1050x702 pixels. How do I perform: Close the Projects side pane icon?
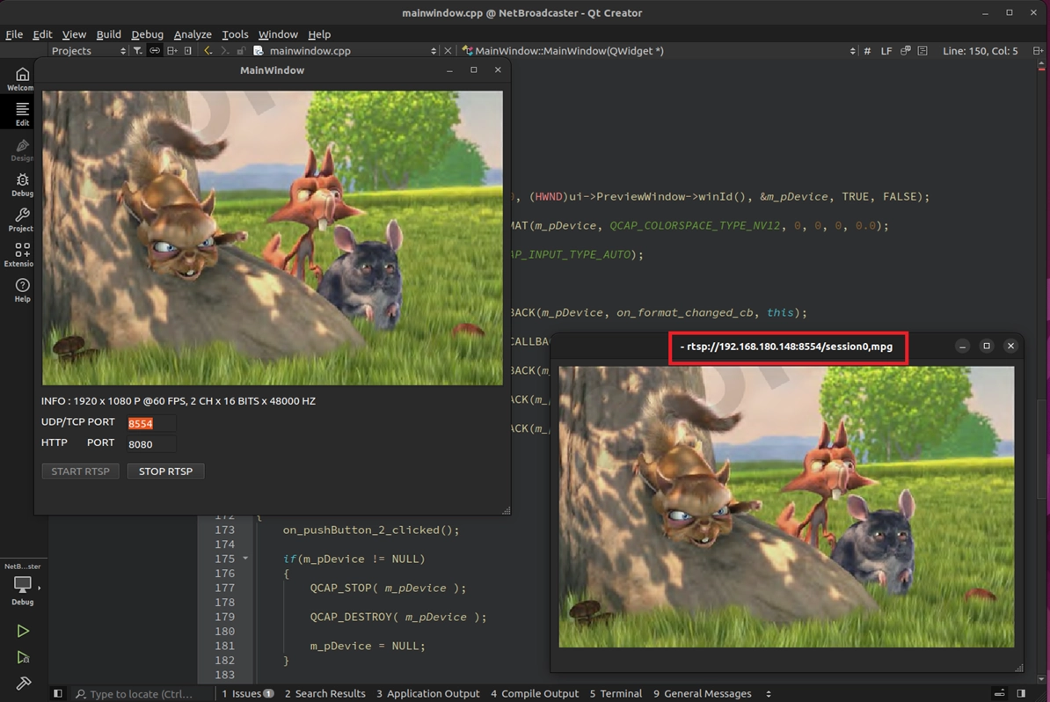[188, 51]
